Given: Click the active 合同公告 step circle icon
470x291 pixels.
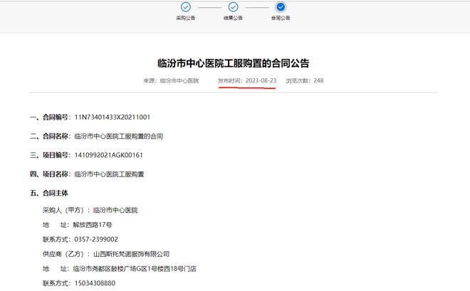Looking at the screenshot, I should pos(281,6).
